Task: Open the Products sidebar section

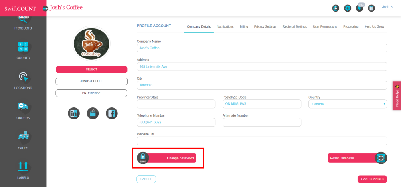Action: pyautogui.click(x=23, y=22)
